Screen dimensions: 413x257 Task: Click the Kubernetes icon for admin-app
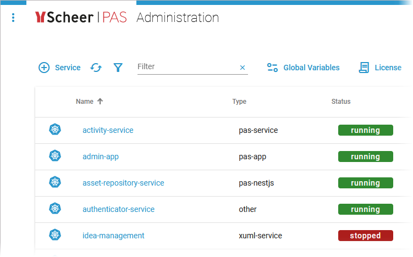[x=55, y=156]
